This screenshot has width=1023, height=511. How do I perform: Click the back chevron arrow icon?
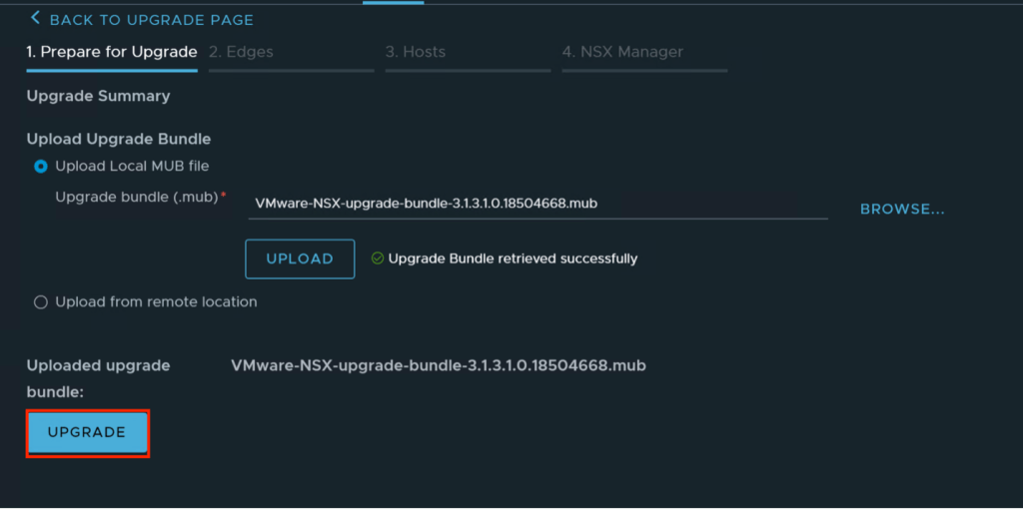36,19
